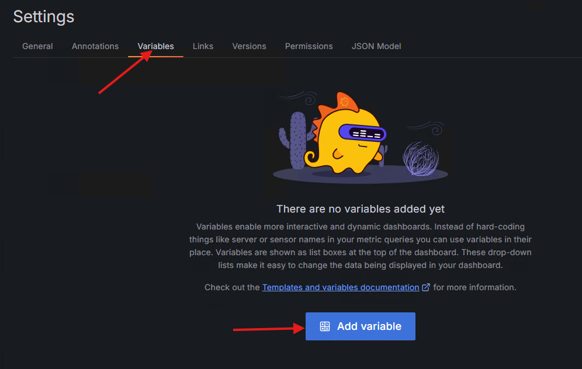Image resolution: width=582 pixels, height=369 pixels.
Task: Click the external link icon beside documentation link
Action: point(426,287)
